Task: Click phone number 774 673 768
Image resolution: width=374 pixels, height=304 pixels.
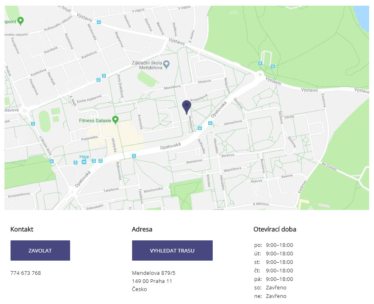Action: click(x=26, y=273)
